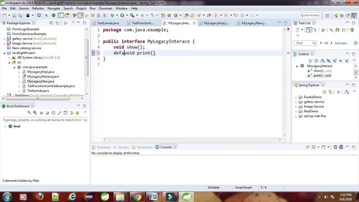Click Collapse All icon in Outline toolbar
This screenshot has height=202, width=359.
[x=316, y=61]
